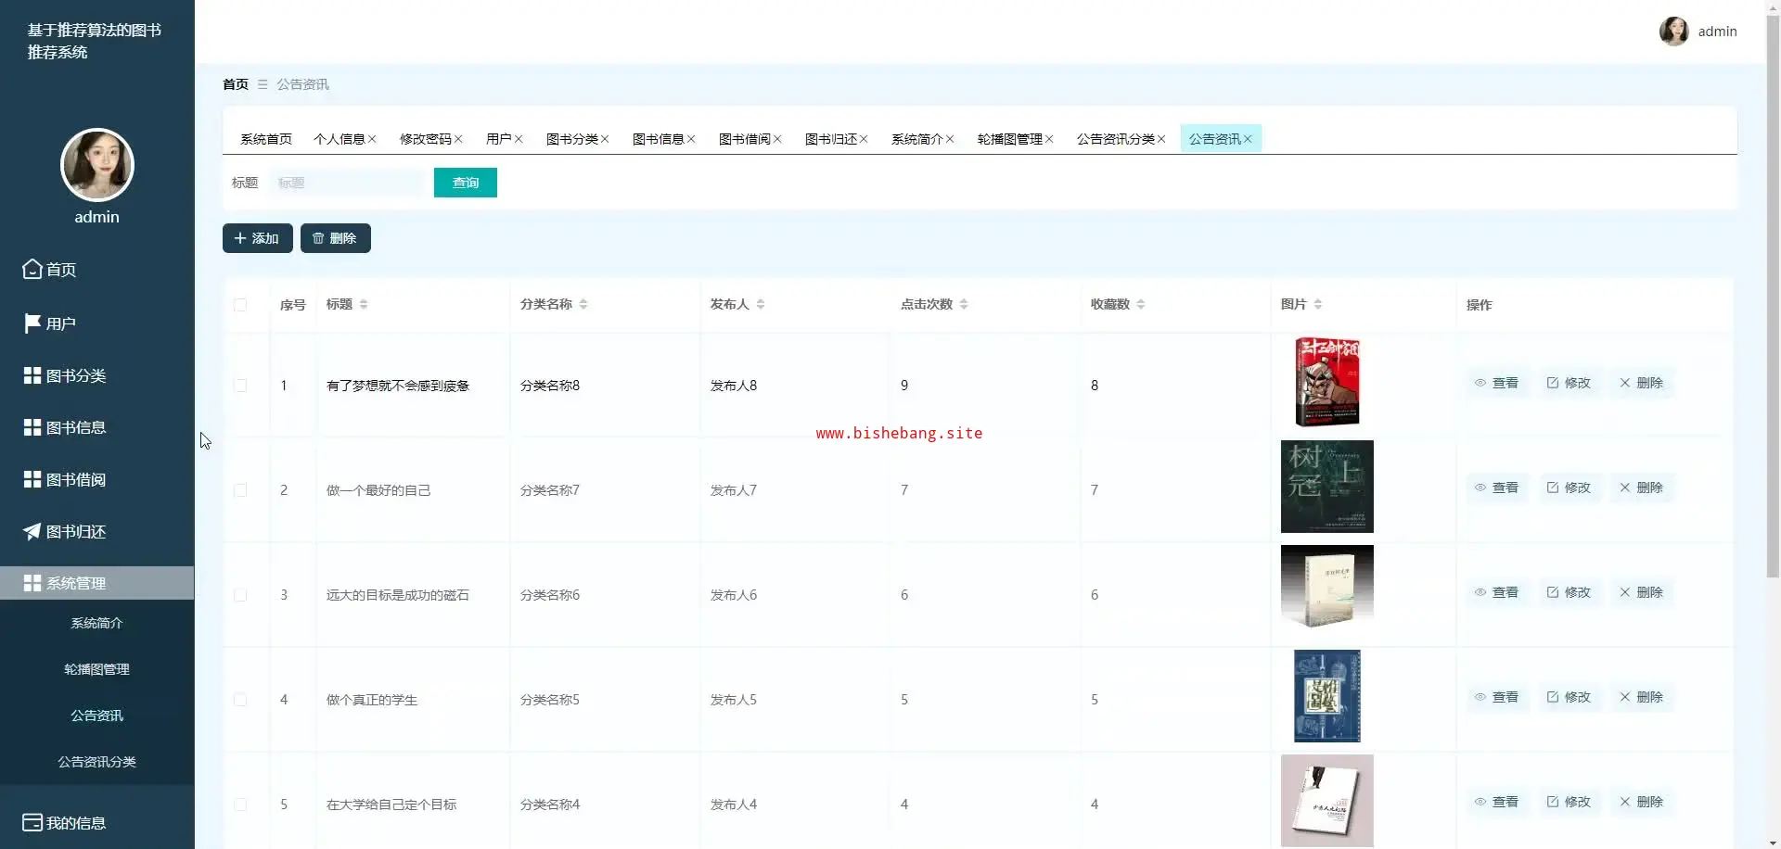Click the card icon beside 我的信息
This screenshot has height=849, width=1781.
[x=32, y=822]
